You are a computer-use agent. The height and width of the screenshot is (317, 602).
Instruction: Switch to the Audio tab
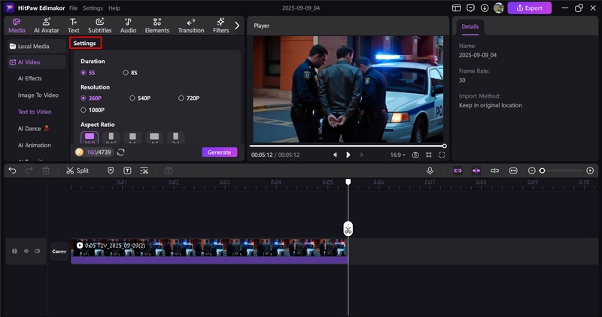point(128,26)
